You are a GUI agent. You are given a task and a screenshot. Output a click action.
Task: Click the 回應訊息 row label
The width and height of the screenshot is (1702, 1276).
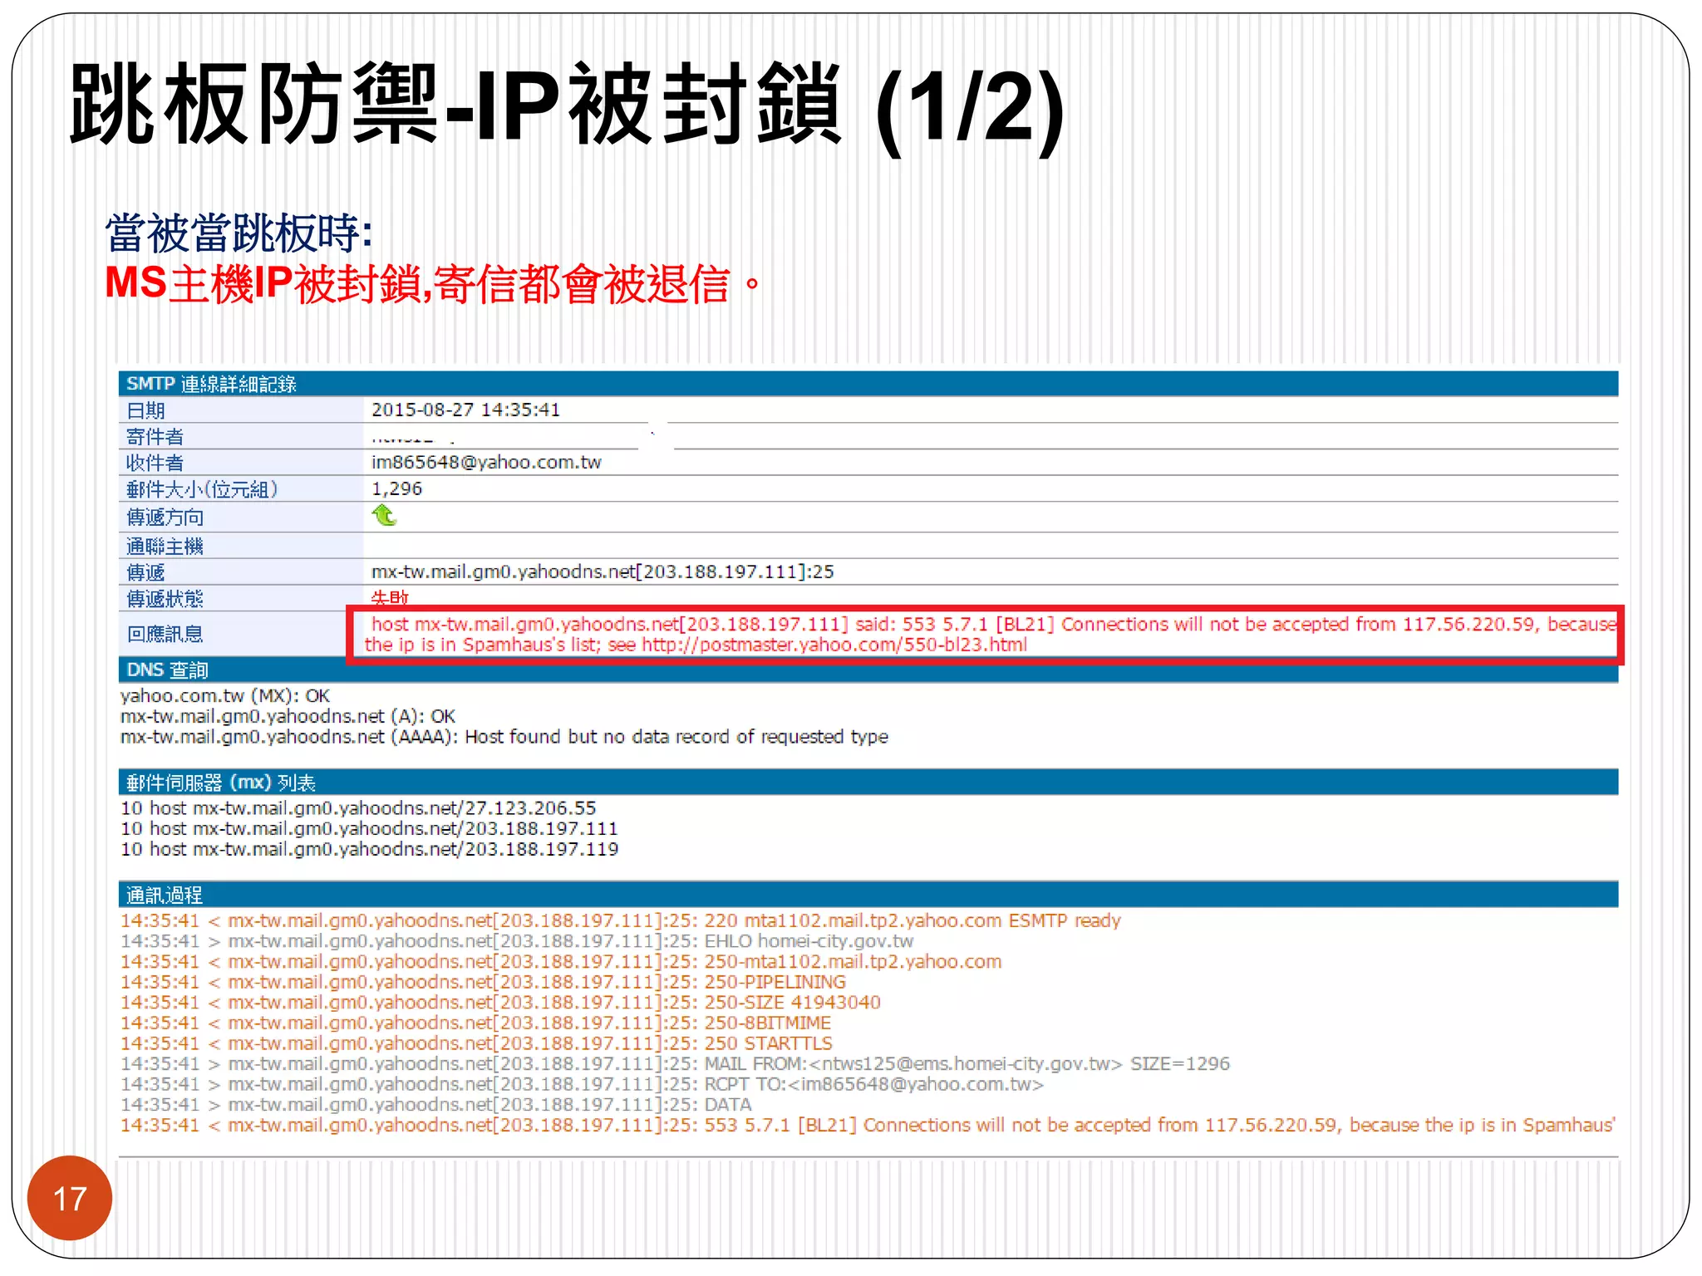coord(165,634)
